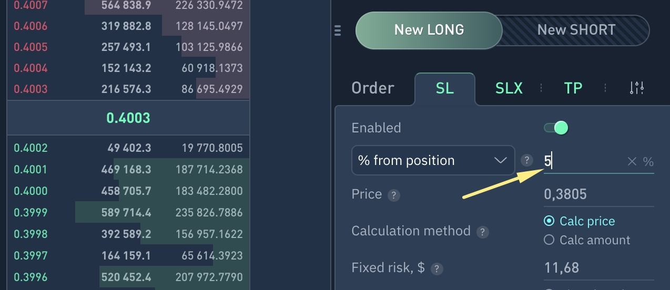670x290 pixels.
Task: Click the New SHORT button
Action: point(576,30)
